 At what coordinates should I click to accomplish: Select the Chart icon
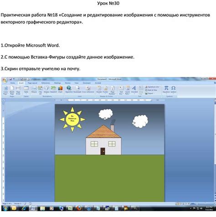pos(60,89)
